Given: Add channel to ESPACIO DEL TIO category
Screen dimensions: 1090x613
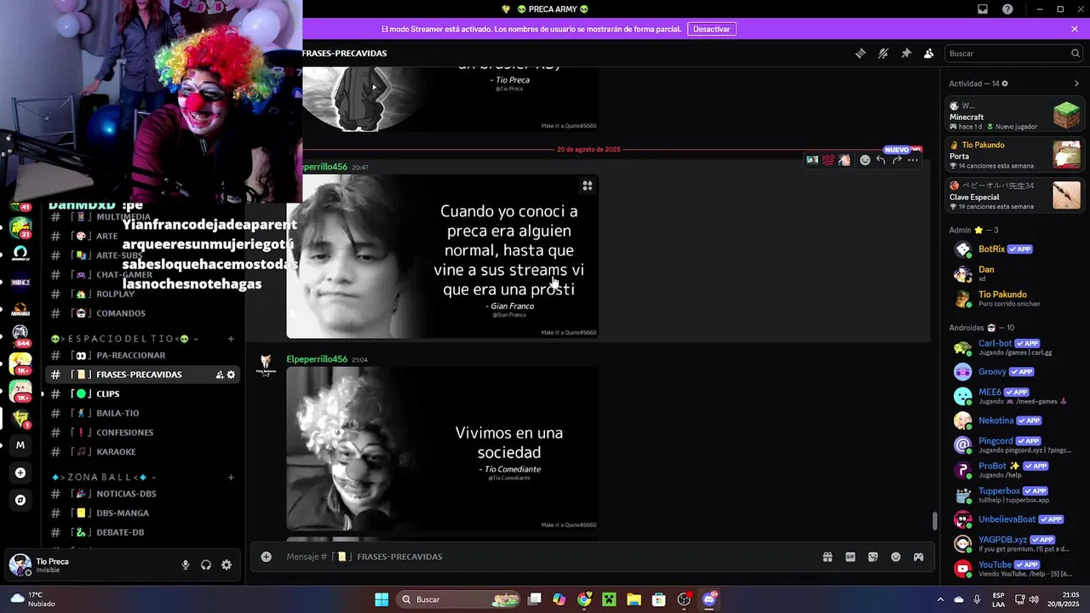Looking at the screenshot, I should coord(231,339).
